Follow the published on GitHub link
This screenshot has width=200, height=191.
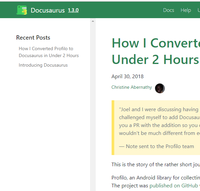click(x=174, y=185)
